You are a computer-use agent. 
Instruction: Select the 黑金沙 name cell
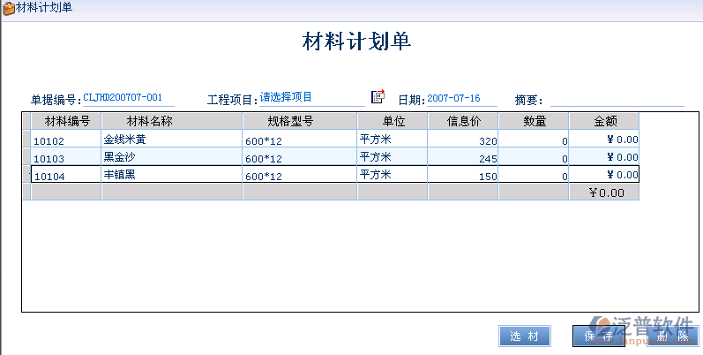[172, 156]
